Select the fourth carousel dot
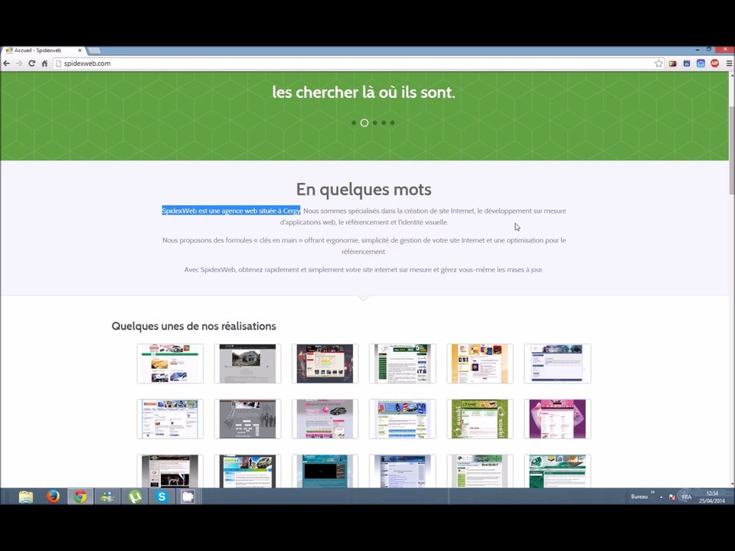 tap(384, 122)
